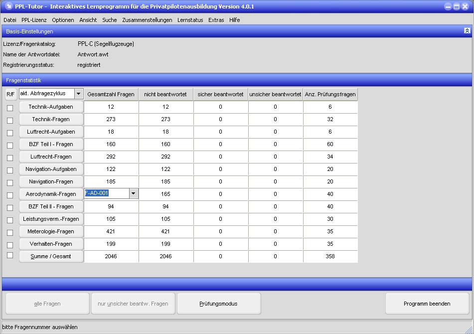The height and width of the screenshot is (334, 474).
Task: Click the BZF Teil I - Fragen button
Action: point(51,144)
